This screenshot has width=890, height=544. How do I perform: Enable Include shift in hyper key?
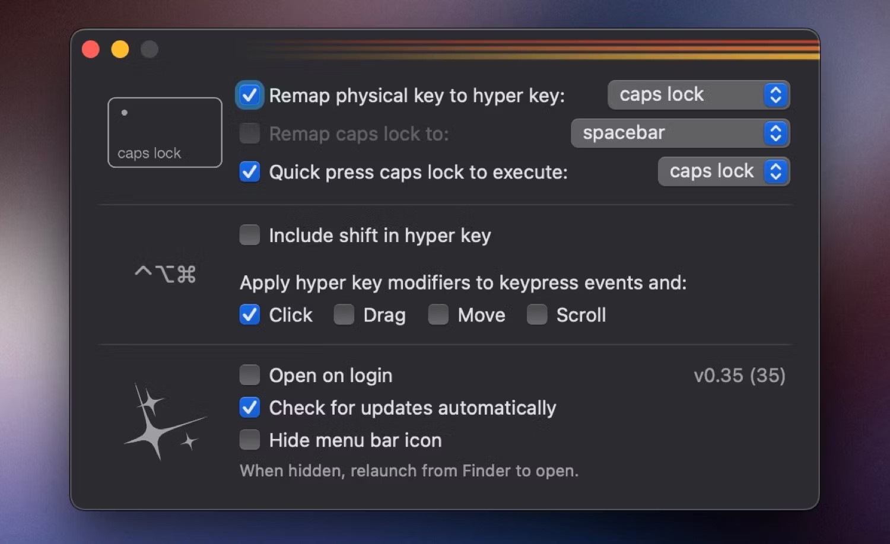[249, 235]
